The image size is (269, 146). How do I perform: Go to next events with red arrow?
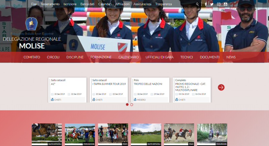tap(221, 87)
